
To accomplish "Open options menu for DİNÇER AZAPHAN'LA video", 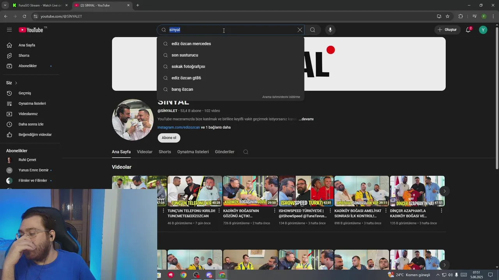I will [441, 211].
